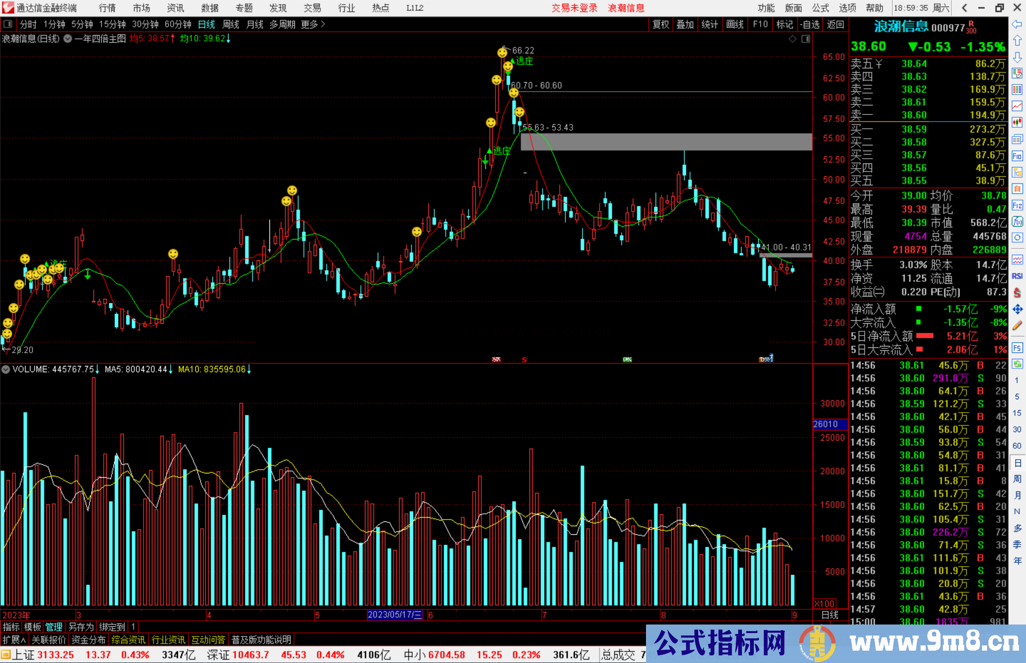Open the 行情 menu
This screenshot has width=1026, height=663.
tap(107, 8)
